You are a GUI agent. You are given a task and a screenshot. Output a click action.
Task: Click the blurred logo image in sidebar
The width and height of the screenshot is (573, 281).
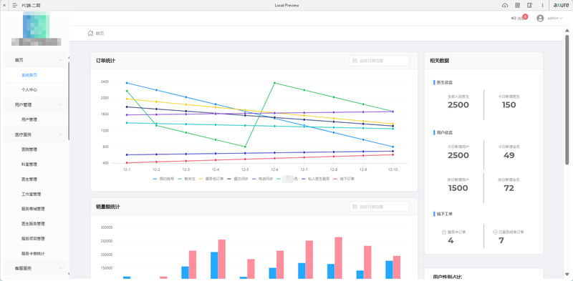click(37, 25)
